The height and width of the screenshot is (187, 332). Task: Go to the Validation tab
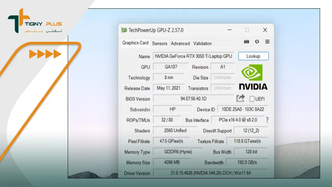tap(202, 43)
